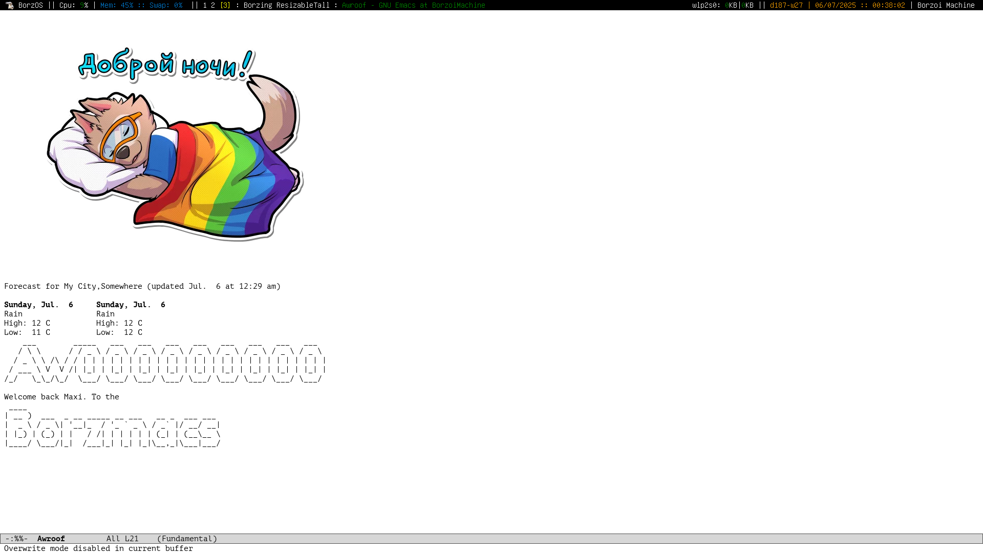
Task: Click Low: 12 C value
Action: 119,332
